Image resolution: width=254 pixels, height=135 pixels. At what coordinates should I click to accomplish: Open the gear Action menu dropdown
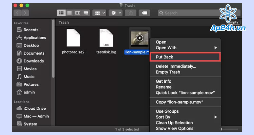[x=116, y=13]
